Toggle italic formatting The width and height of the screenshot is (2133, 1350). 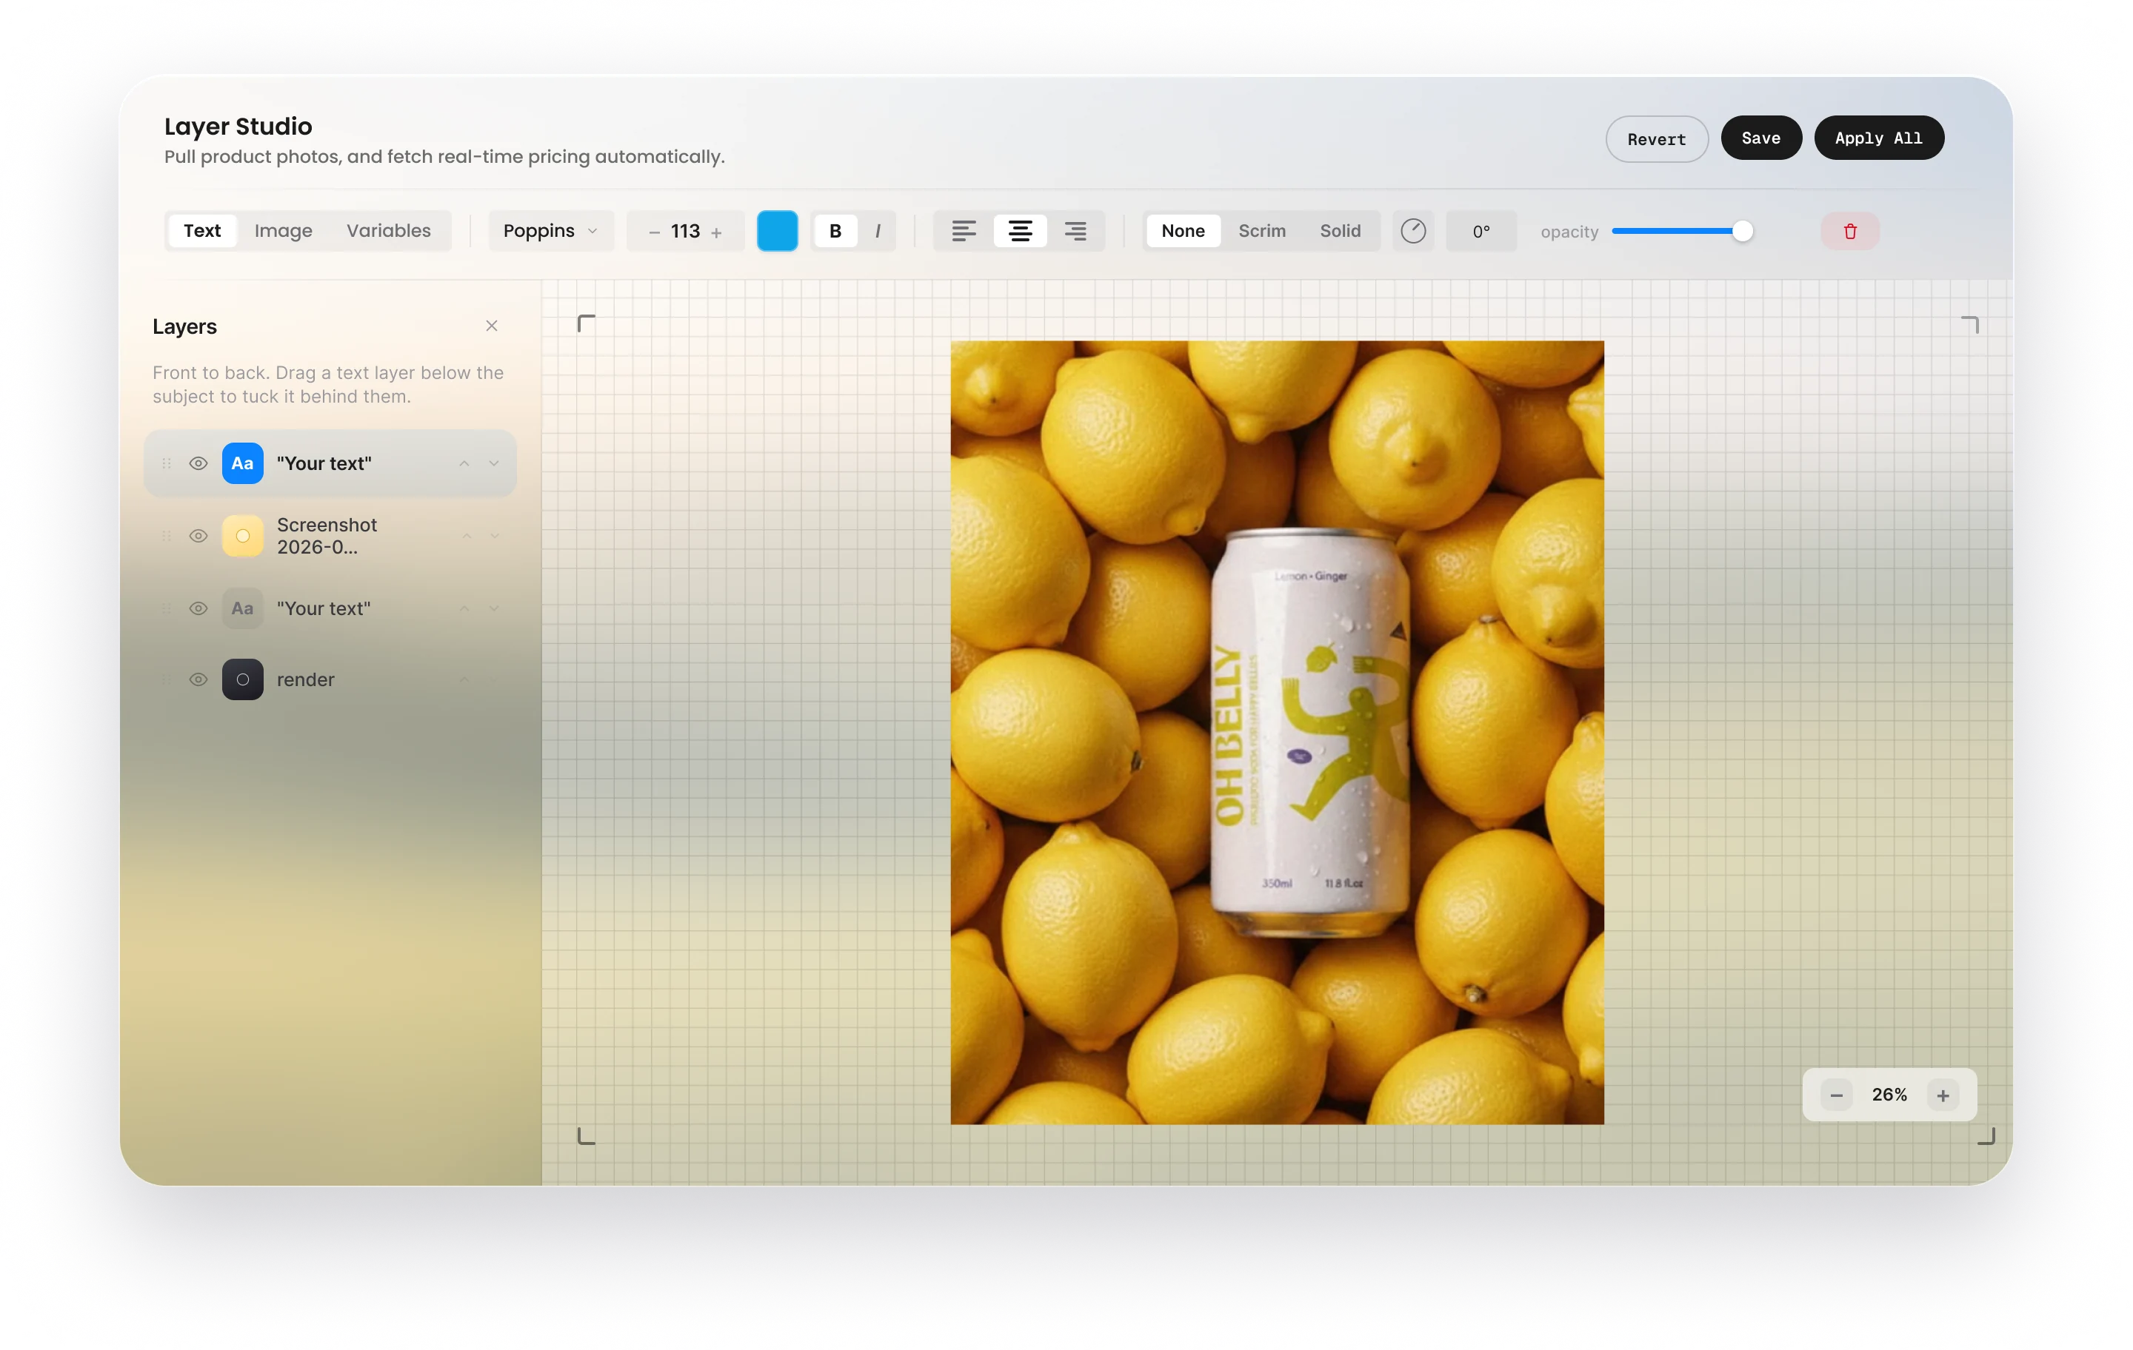coord(878,231)
